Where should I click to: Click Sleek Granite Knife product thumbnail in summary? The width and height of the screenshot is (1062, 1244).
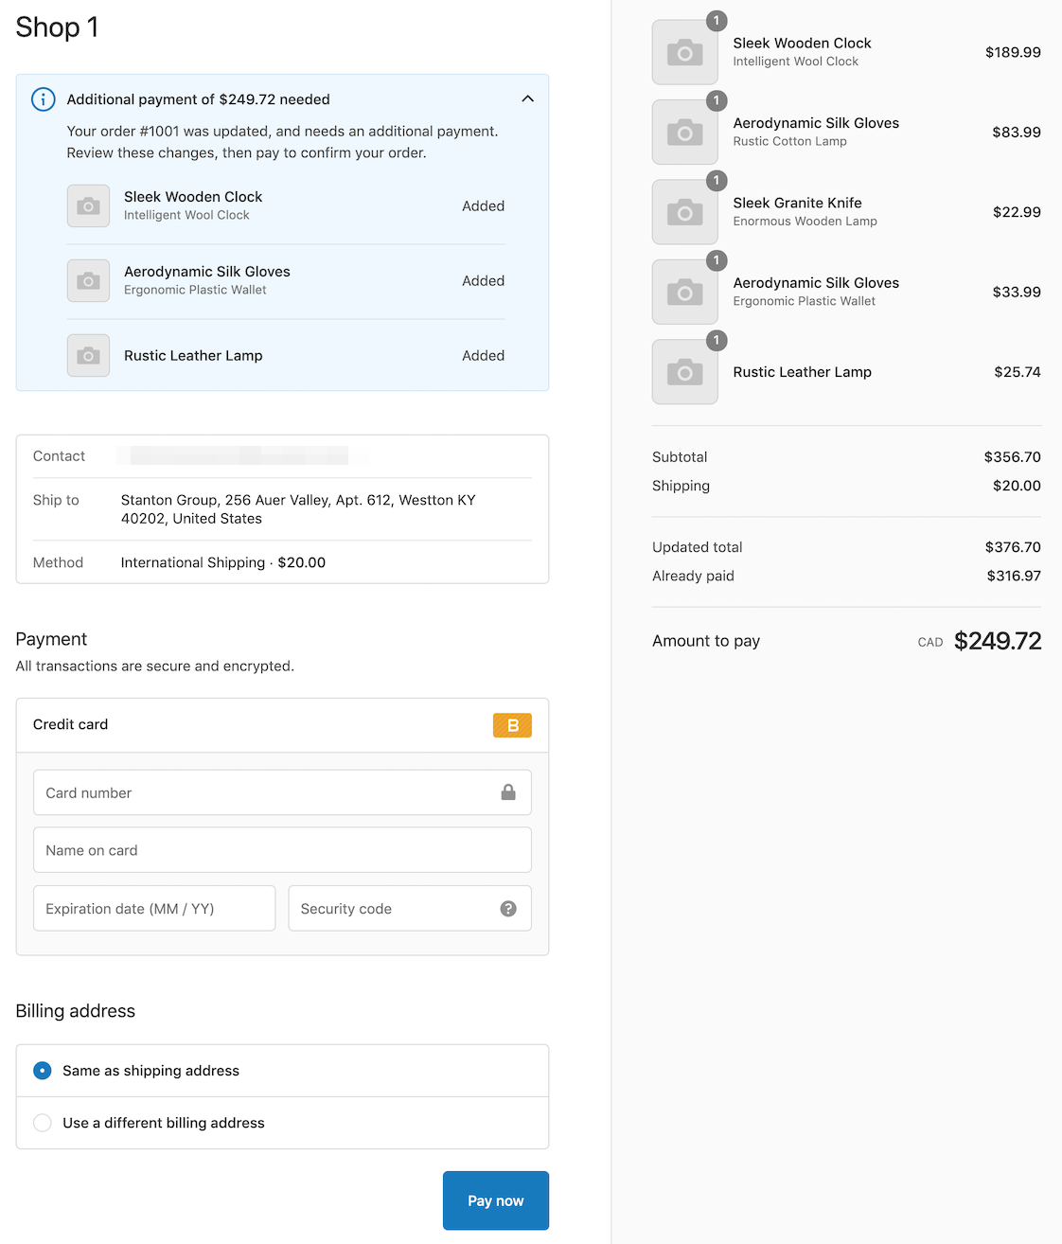(x=684, y=213)
